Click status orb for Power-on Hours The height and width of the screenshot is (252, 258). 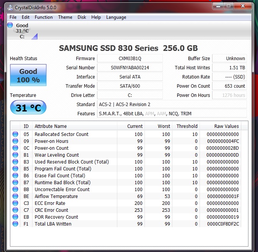[15, 141]
